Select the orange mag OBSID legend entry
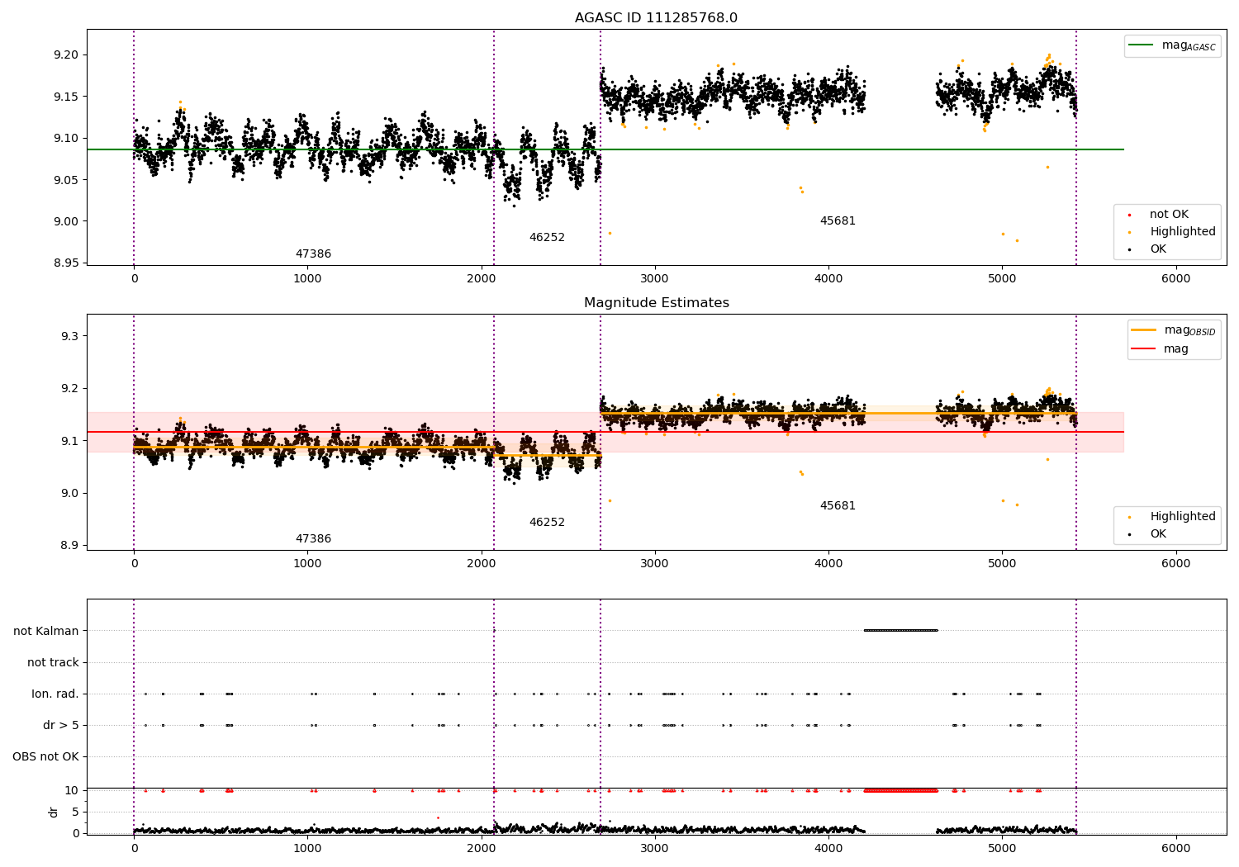Screen dimensions: 1239x867 pyautogui.click(x=1173, y=330)
